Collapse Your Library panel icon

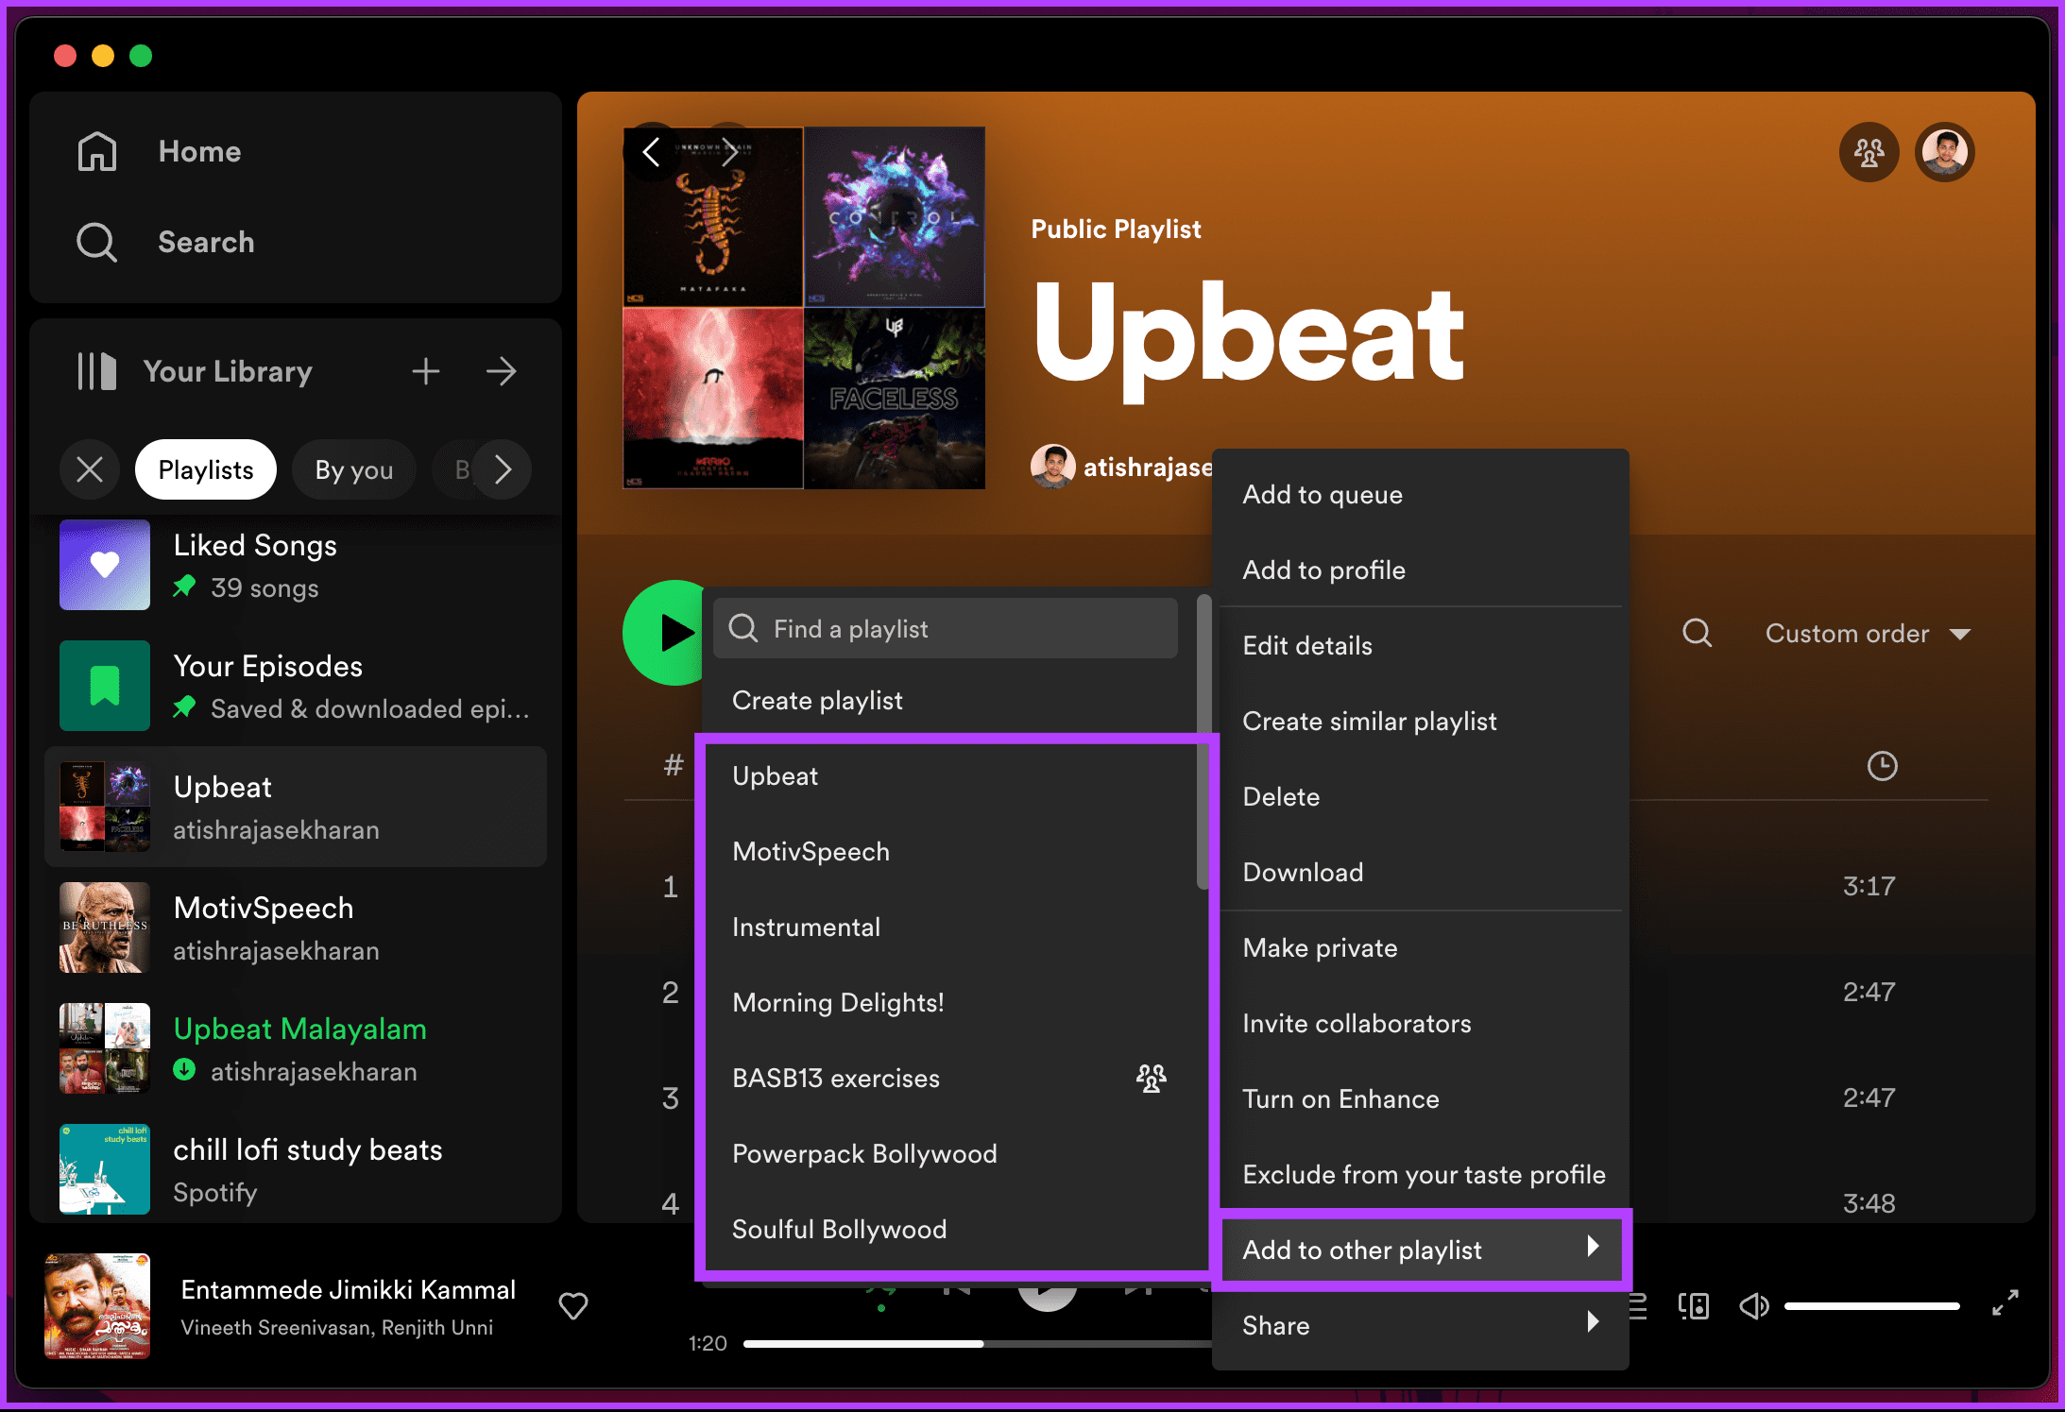96,371
